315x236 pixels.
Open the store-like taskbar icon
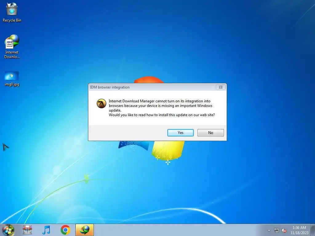(27, 230)
